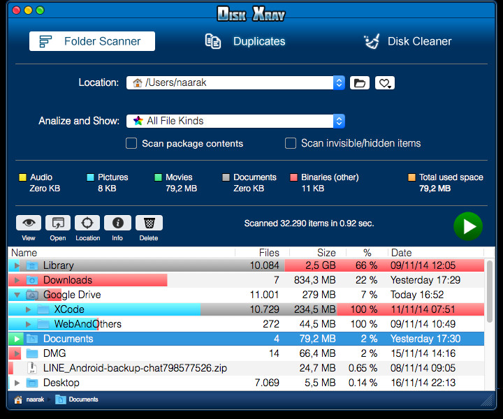Click DMG size 66,4 MB
Image resolution: width=503 pixels, height=419 pixels.
coord(317,353)
